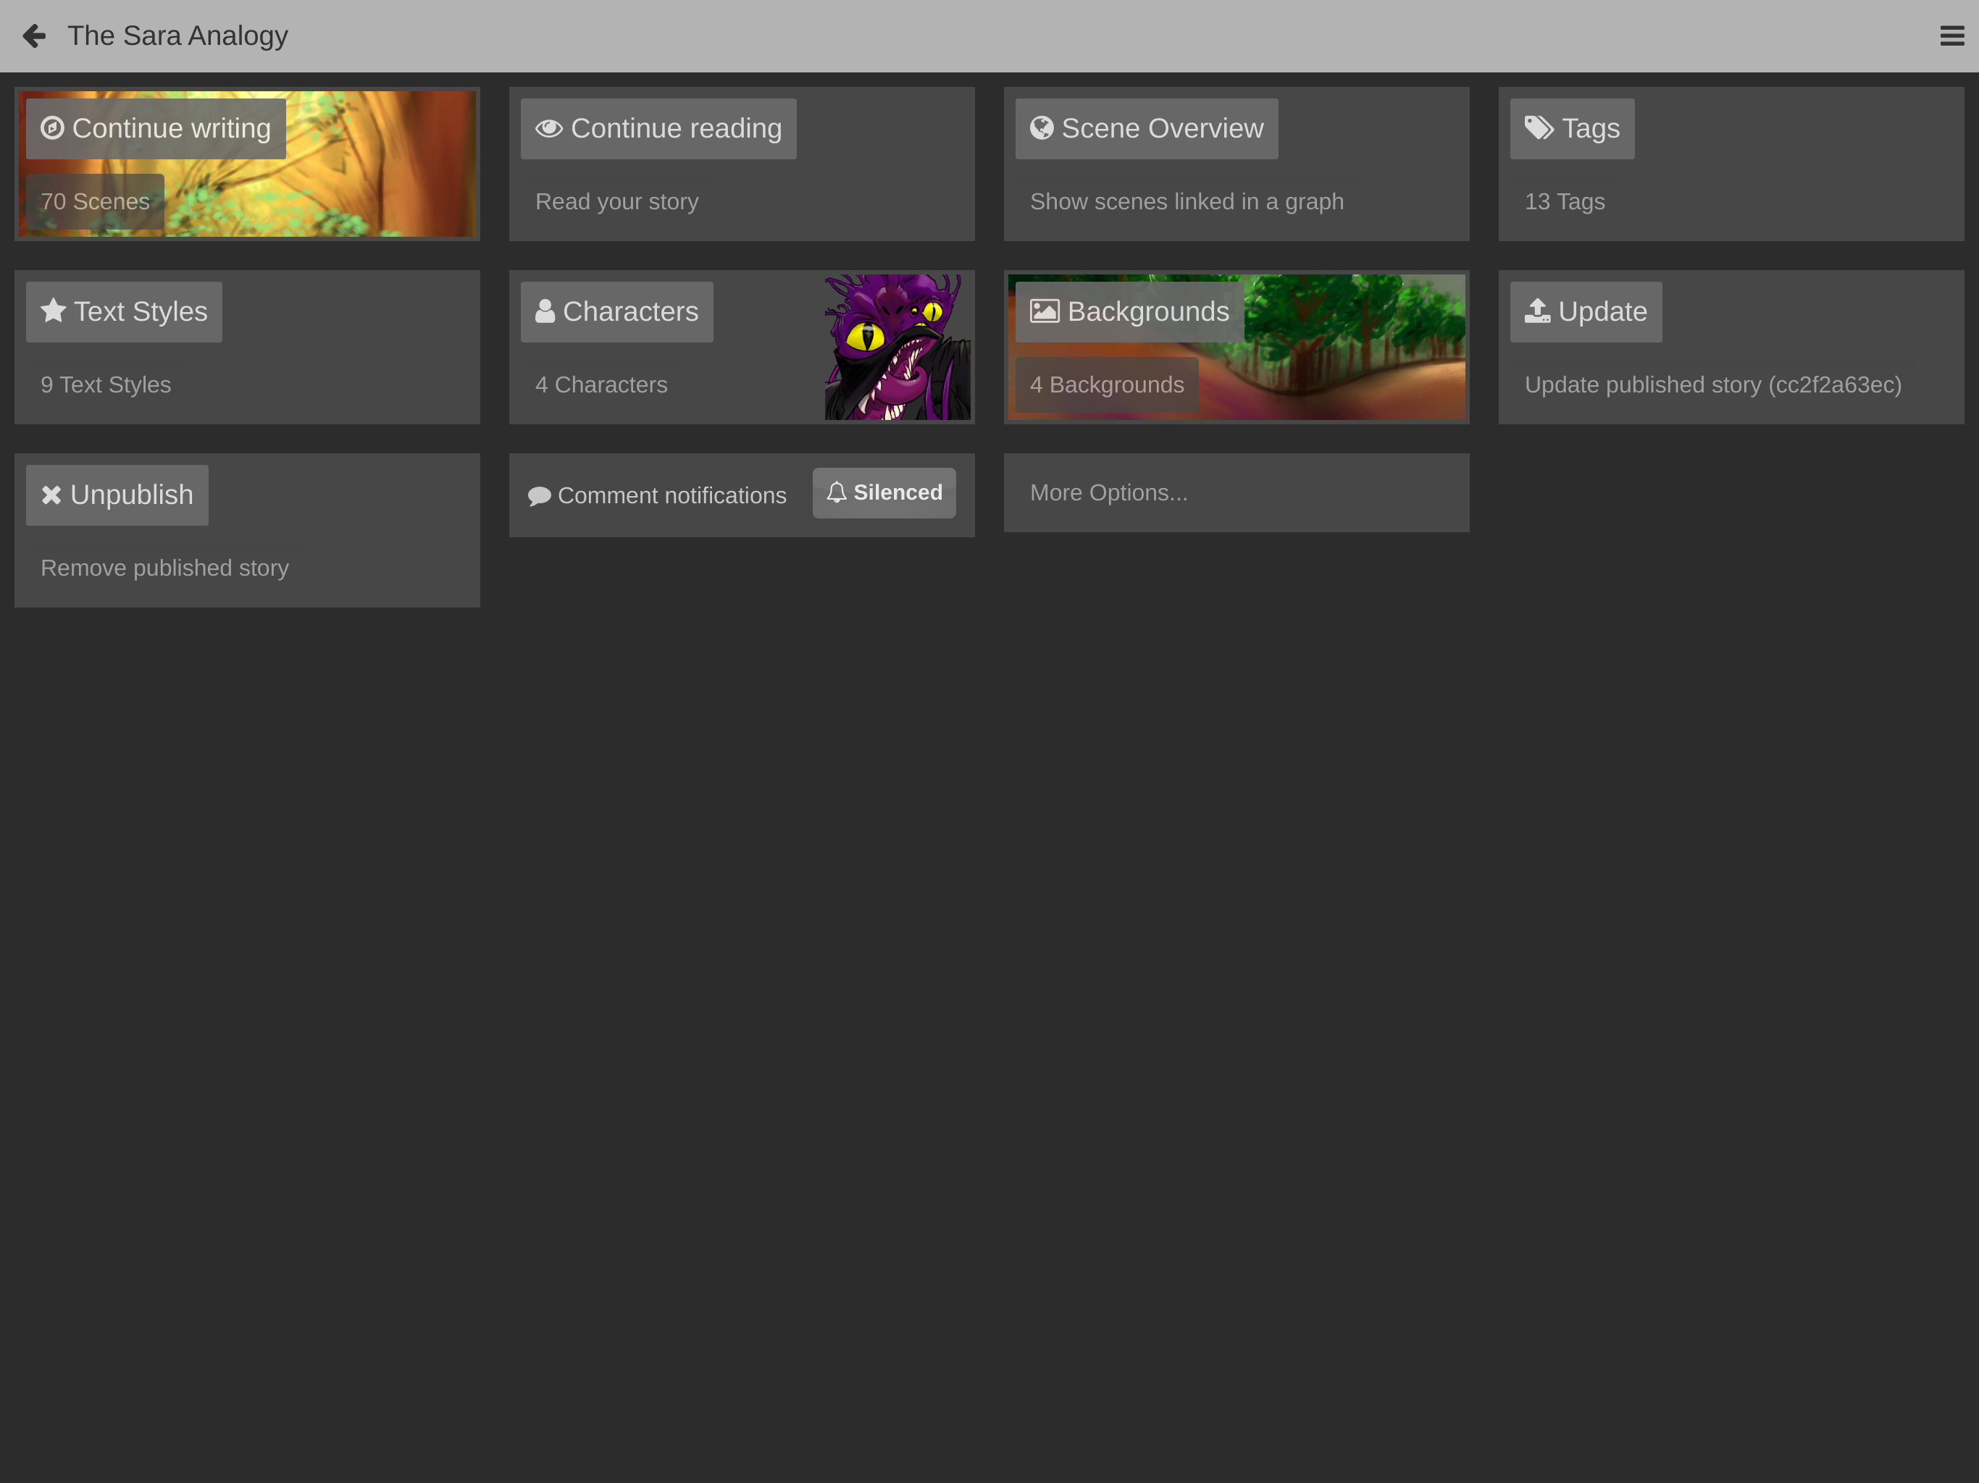The image size is (1979, 1483).
Task: Click 'Comment notifications' label
Action: (x=672, y=495)
